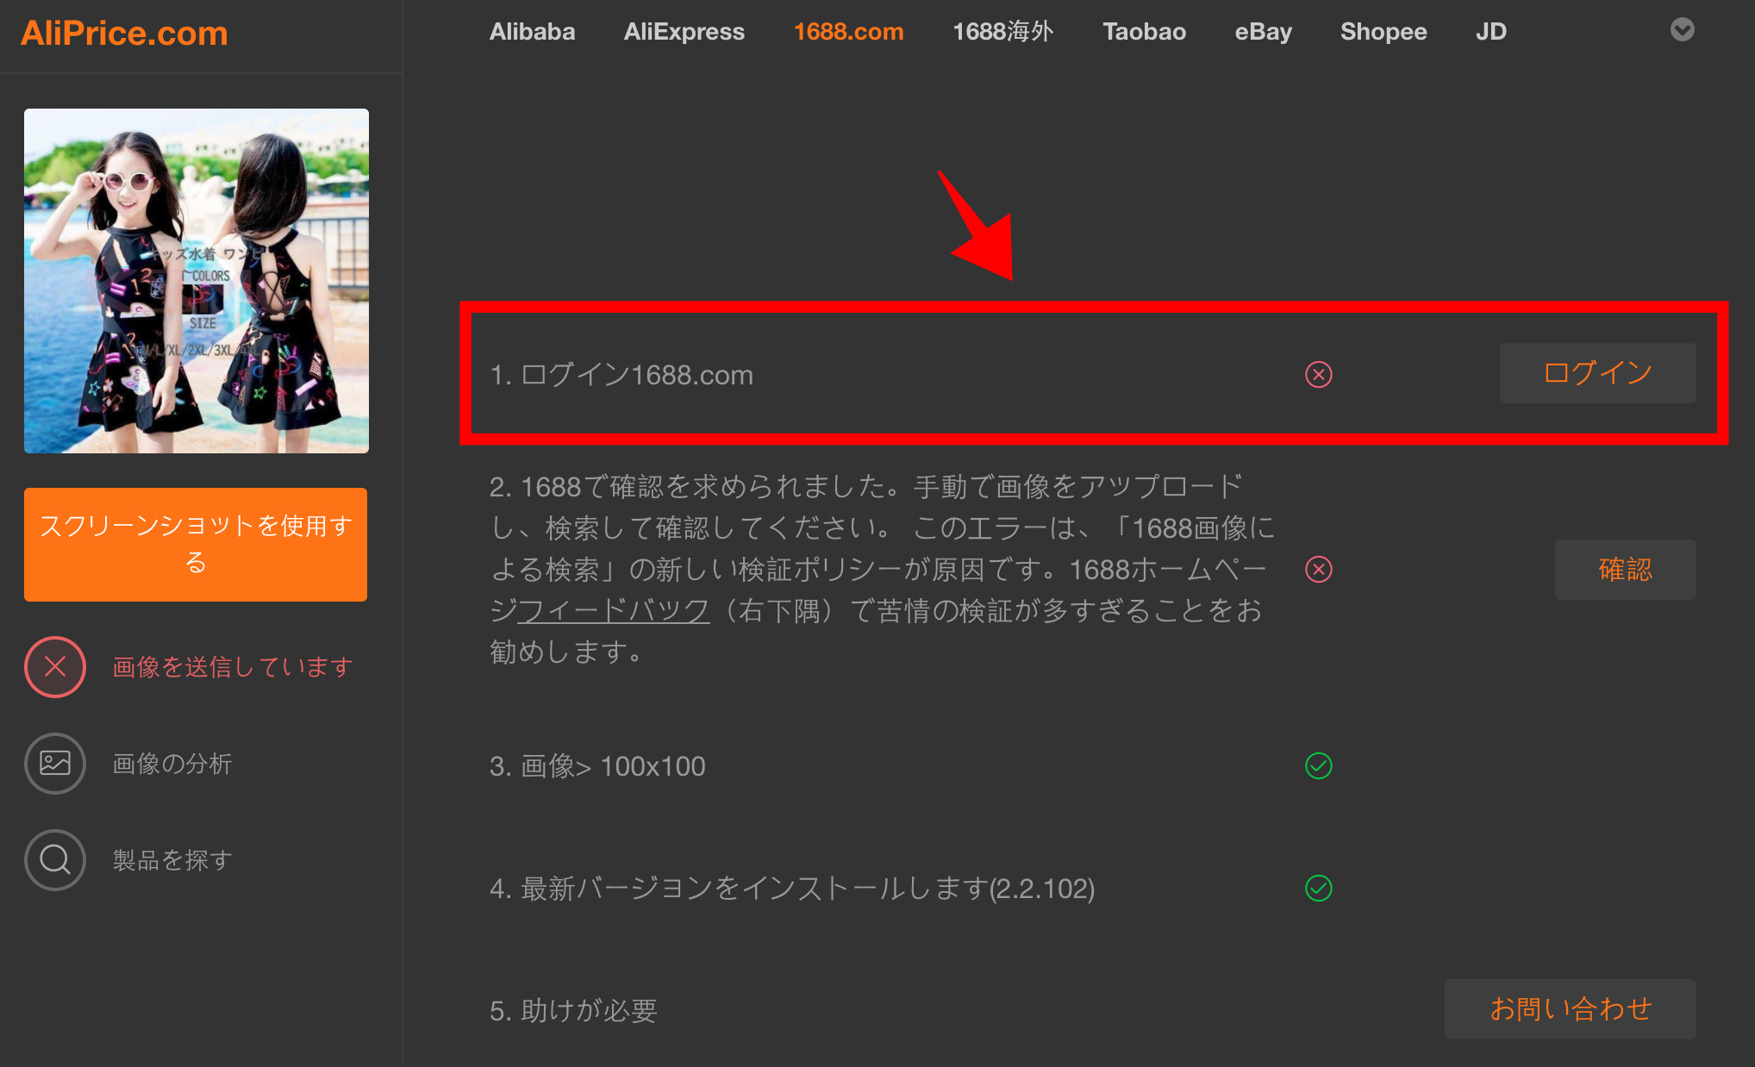Click the swimsuit product thumbnail

point(197,281)
